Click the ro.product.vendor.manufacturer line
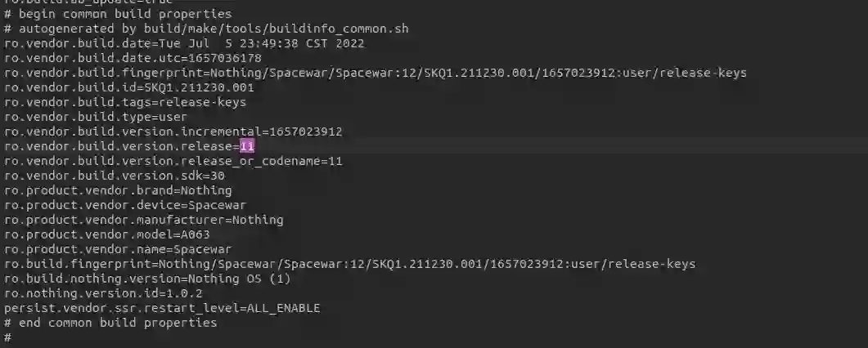This screenshot has width=868, height=348. pos(143,220)
